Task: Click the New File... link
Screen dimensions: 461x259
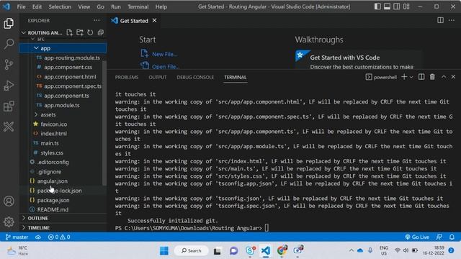Action: tap(165, 55)
